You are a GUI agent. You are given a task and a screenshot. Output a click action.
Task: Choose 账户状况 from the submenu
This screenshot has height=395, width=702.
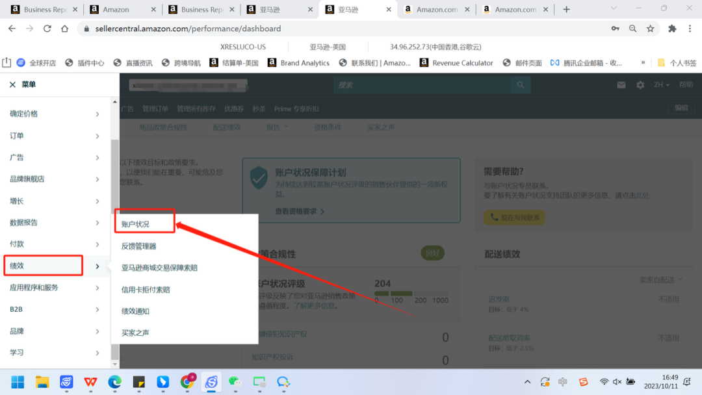[x=135, y=224]
